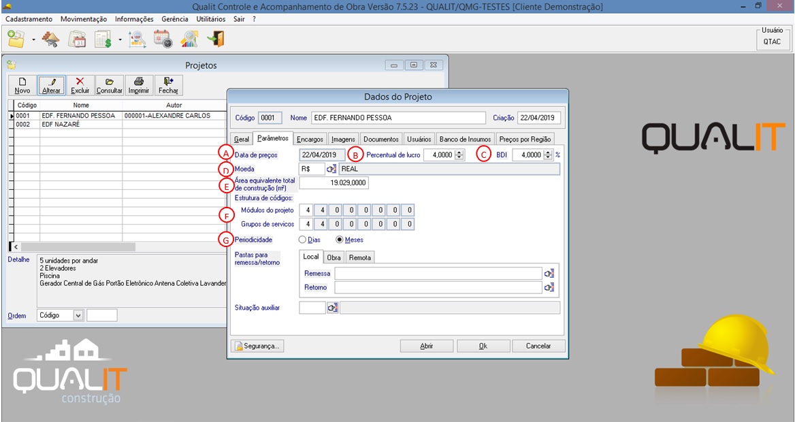
Task: Click the new project folder icon in main toolbar
Action: coord(16,39)
